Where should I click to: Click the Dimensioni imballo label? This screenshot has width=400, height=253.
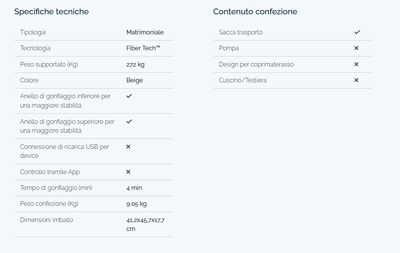[46, 220]
